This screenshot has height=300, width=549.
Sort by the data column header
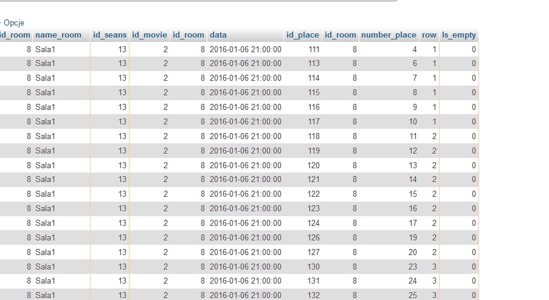(218, 35)
